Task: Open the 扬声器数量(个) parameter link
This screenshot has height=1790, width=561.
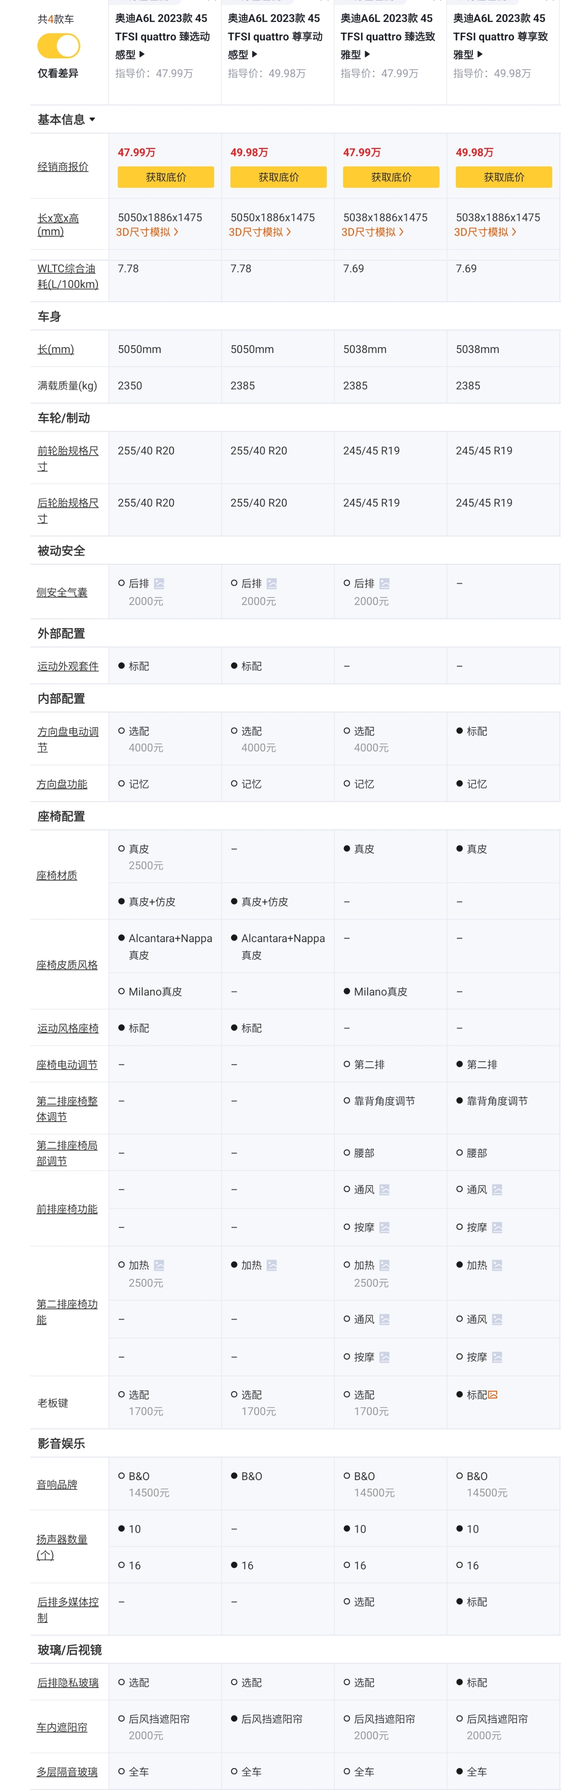Action: tap(62, 1547)
